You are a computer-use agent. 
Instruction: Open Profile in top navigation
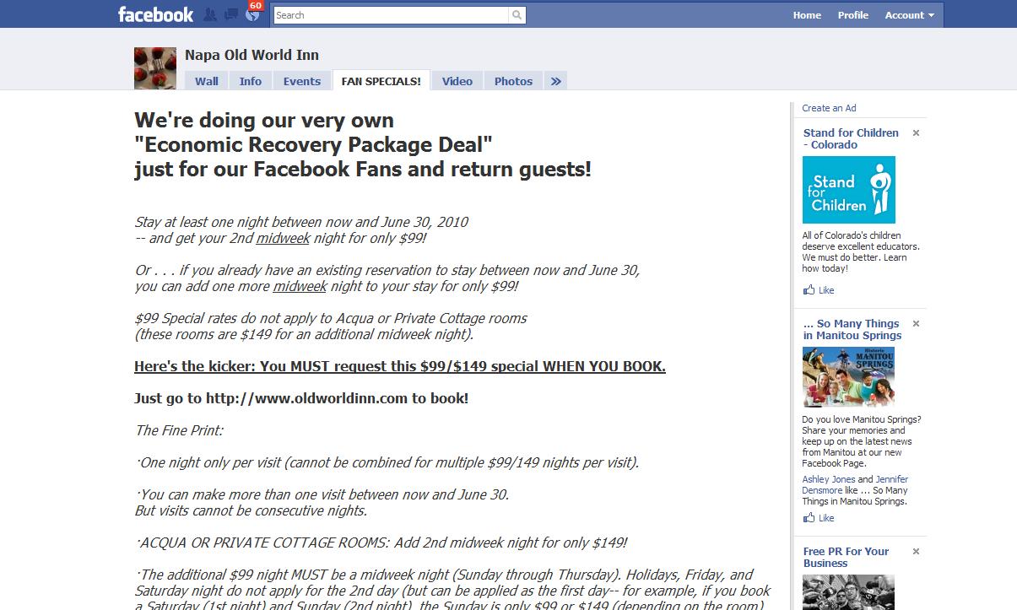point(852,15)
